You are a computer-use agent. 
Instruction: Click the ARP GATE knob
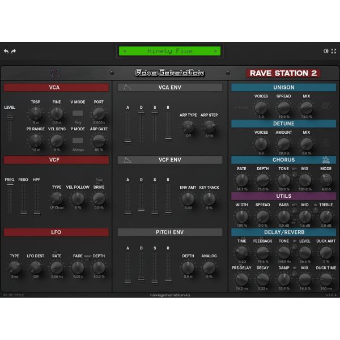coord(99,141)
